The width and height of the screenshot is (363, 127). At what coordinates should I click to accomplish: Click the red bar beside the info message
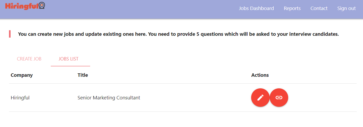coord(10,34)
